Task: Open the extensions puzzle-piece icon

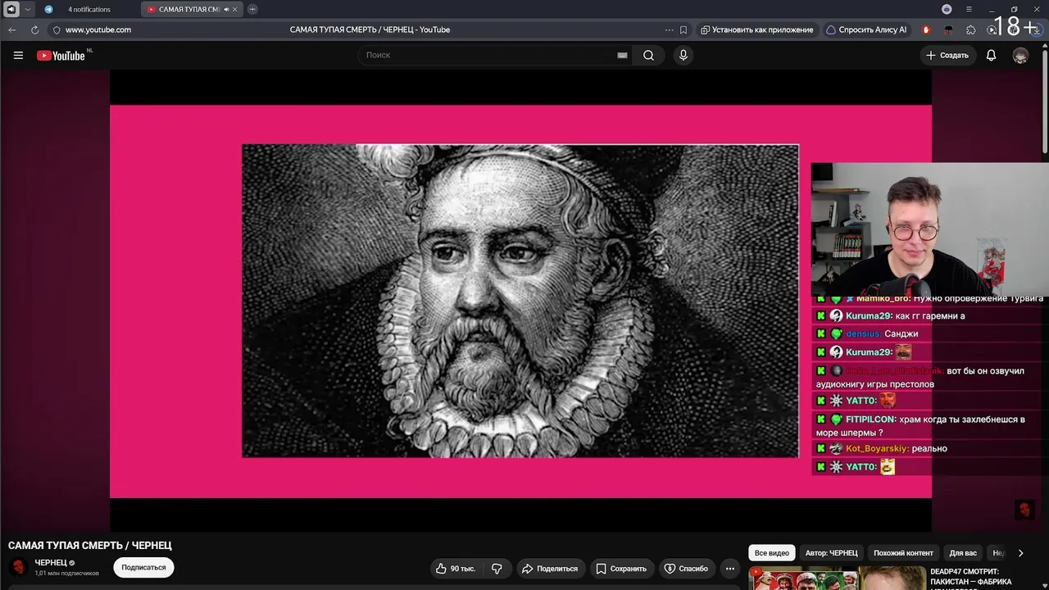Action: (x=971, y=29)
